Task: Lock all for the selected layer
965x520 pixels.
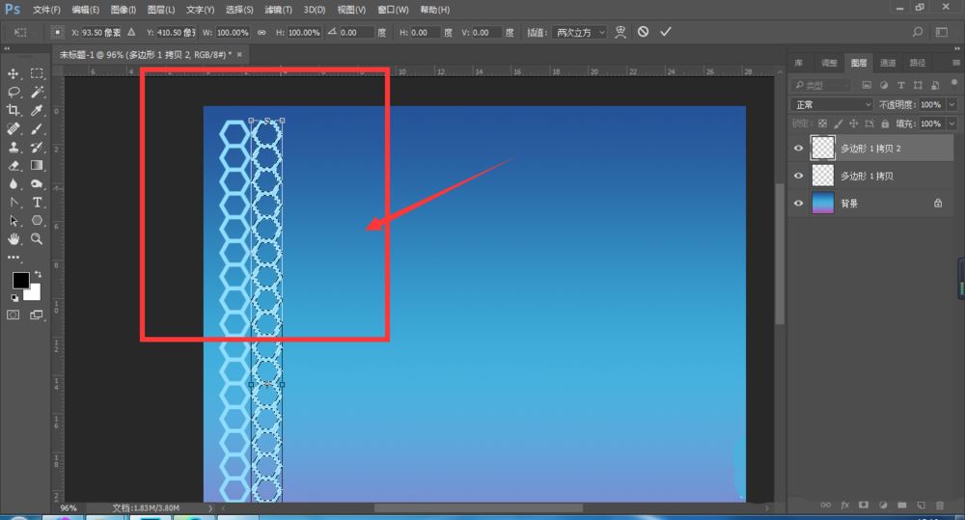Action: (884, 123)
